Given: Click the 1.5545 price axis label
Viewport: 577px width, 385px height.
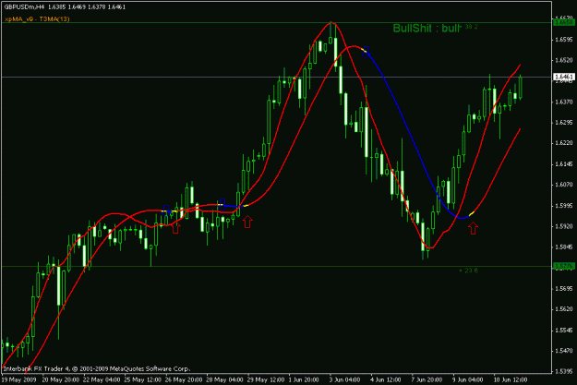Looking at the screenshot, I should tap(564, 331).
